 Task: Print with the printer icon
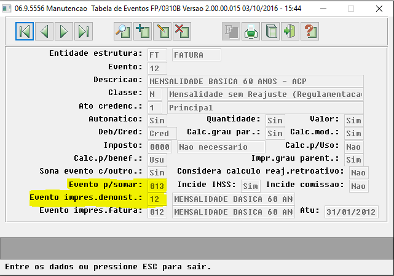pyautogui.click(x=251, y=31)
